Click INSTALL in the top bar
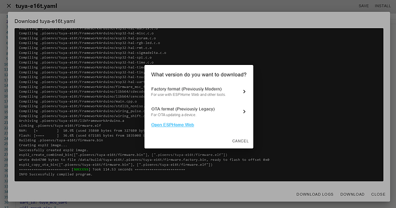396x208 pixels. tap(383, 6)
